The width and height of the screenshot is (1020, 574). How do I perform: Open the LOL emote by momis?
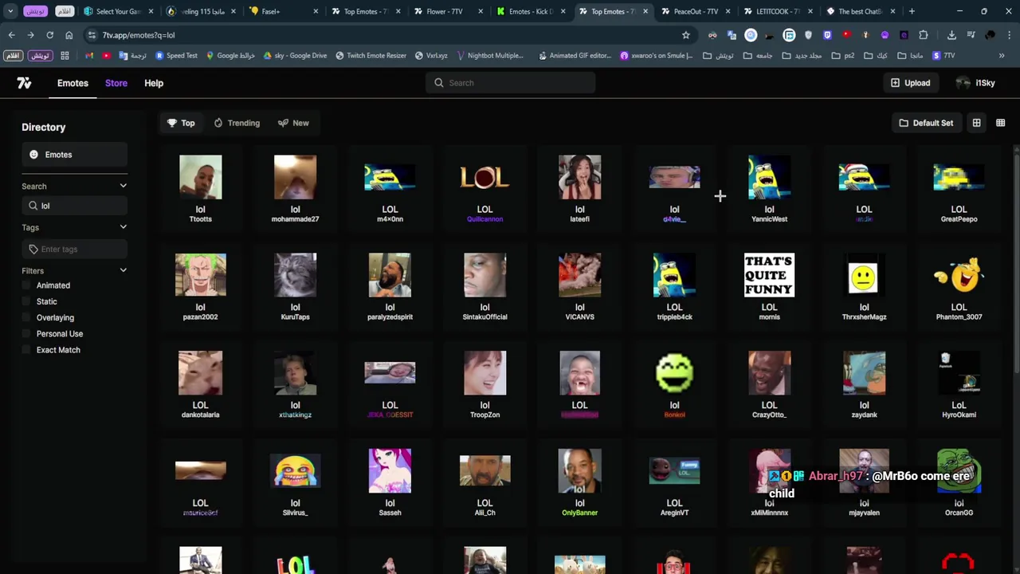coord(769,287)
